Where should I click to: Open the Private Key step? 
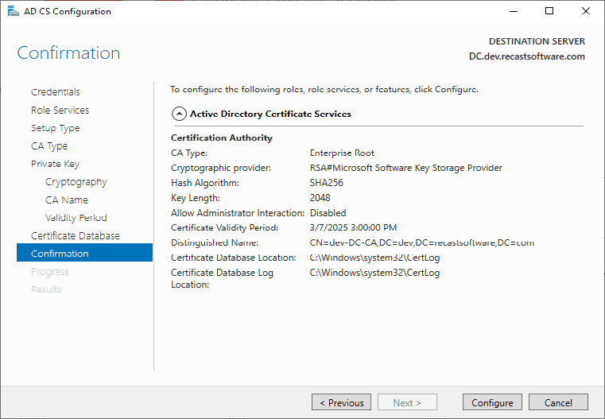coord(55,164)
